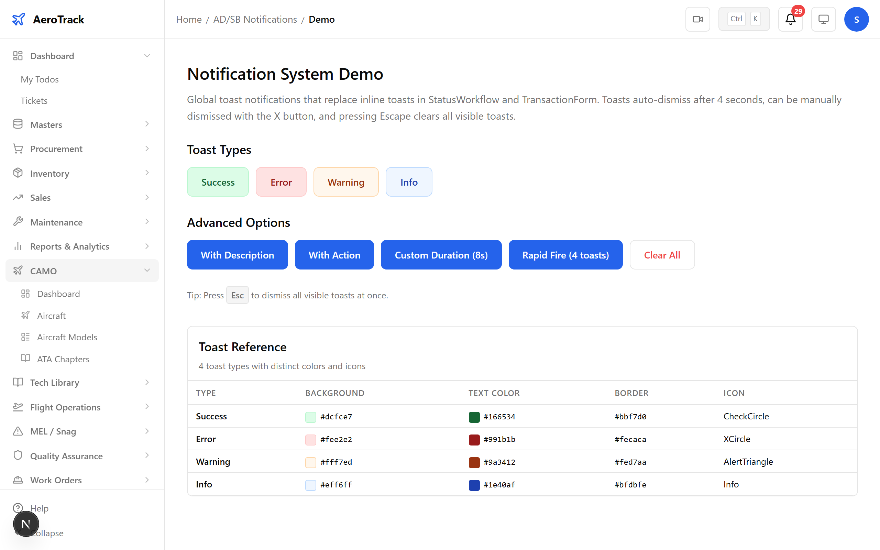880x550 pixels.
Task: Open the notifications bell
Action: 790,19
